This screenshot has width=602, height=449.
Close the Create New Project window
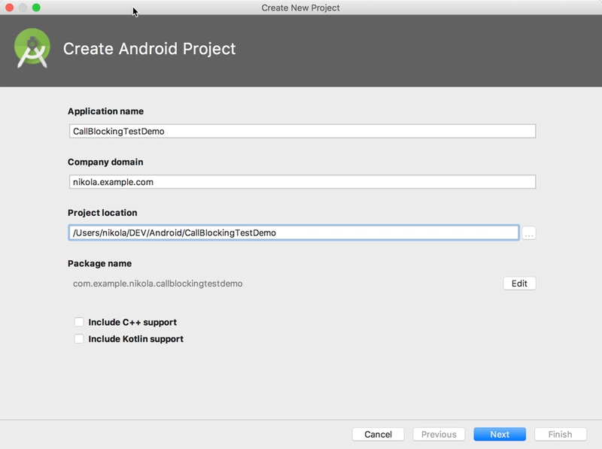(9, 8)
